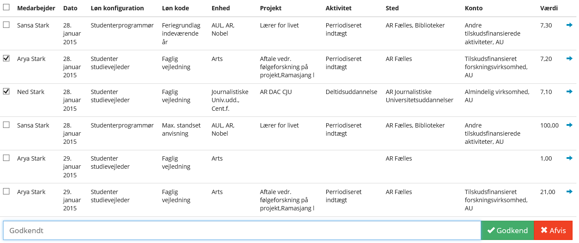Click the arrow icon for value 7,30
The width and height of the screenshot is (579, 243).
(x=570, y=25)
